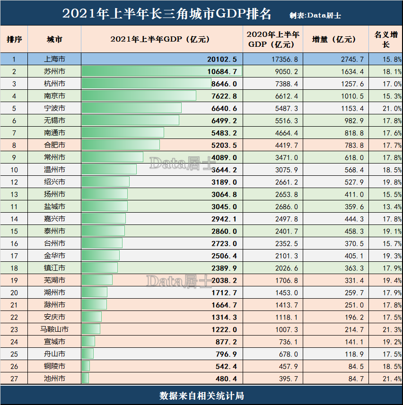The height and width of the screenshot is (405, 403).
Task: Click the 名义增长 column header
Action: (385, 39)
